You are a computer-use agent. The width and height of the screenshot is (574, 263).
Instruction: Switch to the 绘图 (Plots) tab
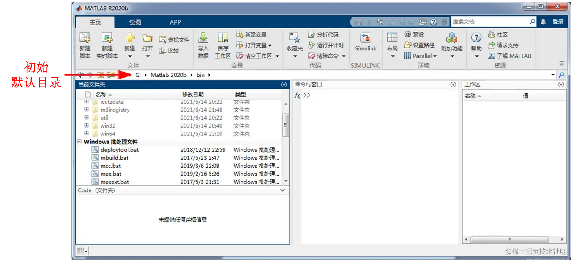(x=135, y=22)
